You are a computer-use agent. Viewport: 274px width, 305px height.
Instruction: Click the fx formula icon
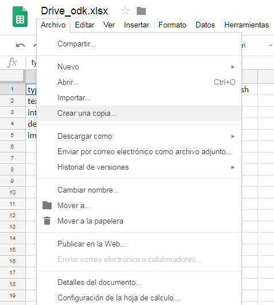click(x=12, y=62)
